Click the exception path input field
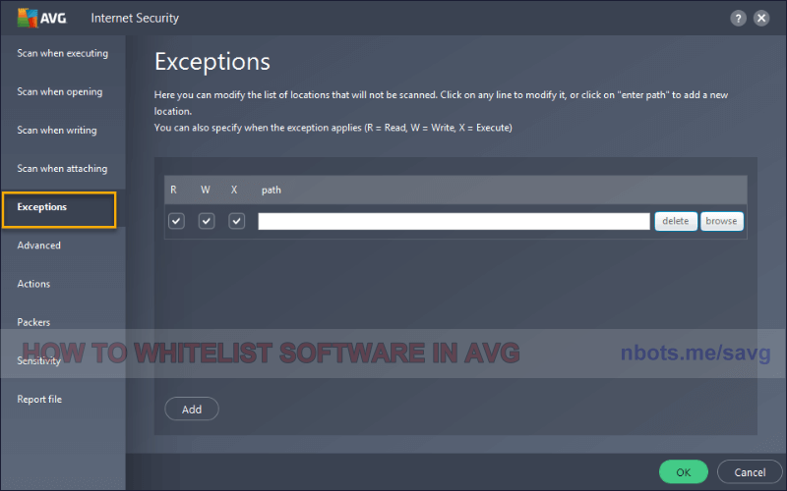Viewport: 787px width, 491px height. point(454,222)
